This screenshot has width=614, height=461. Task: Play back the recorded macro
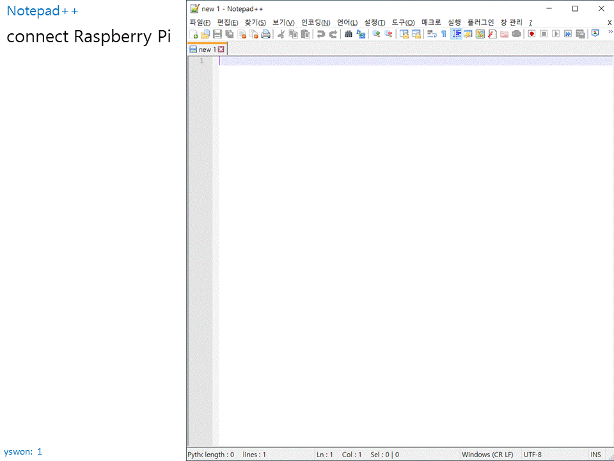pos(556,34)
